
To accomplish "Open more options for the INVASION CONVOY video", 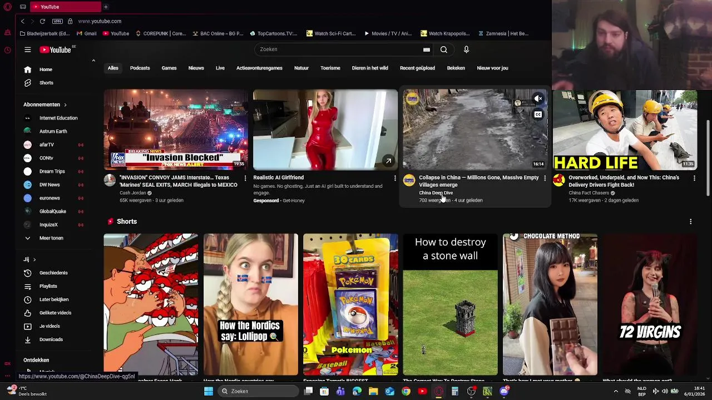I will (245, 178).
